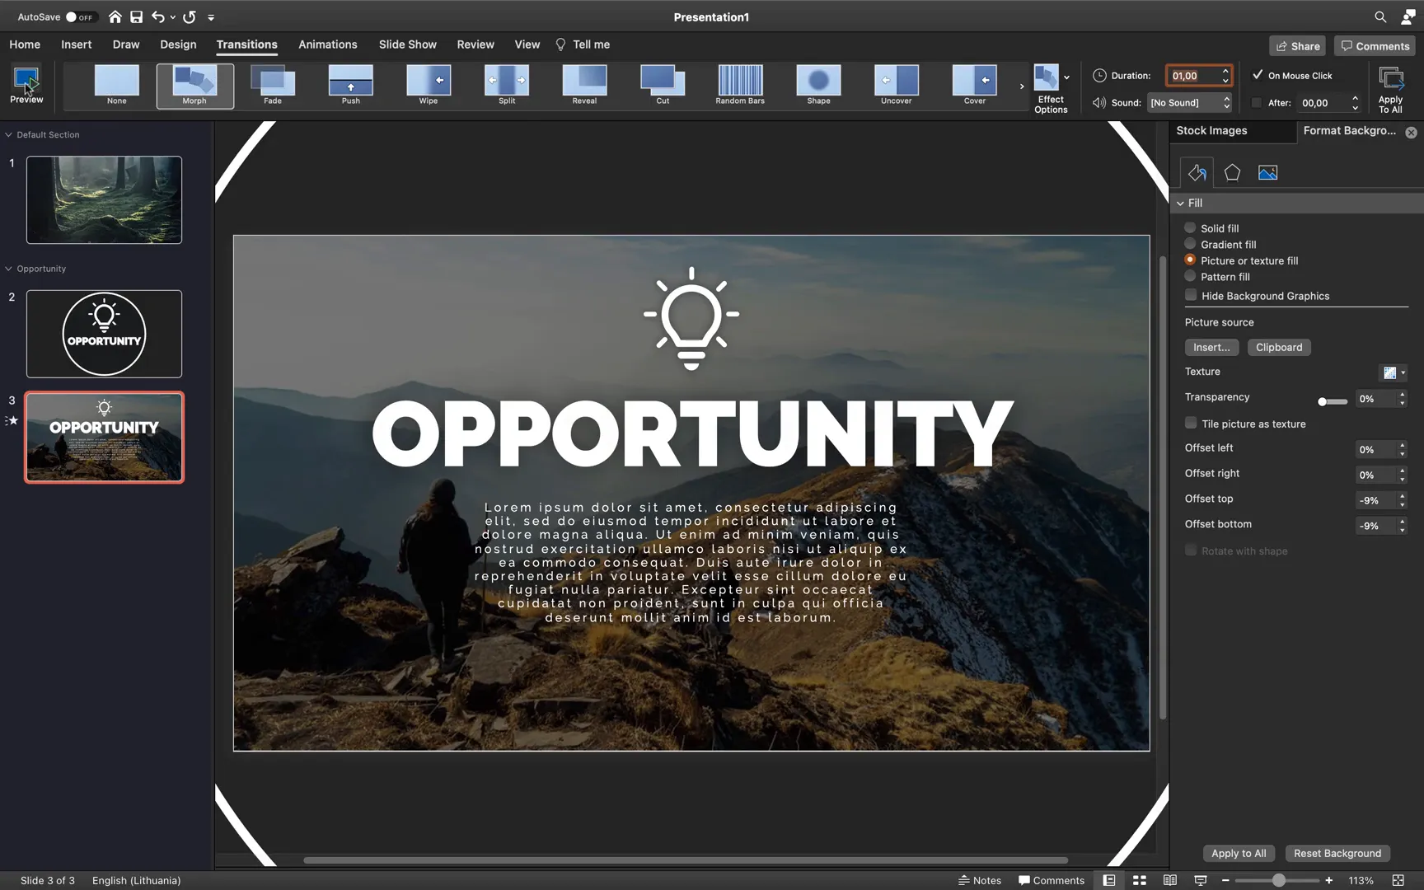1424x890 pixels.
Task: Switch to Slide Sorter view
Action: (1140, 880)
